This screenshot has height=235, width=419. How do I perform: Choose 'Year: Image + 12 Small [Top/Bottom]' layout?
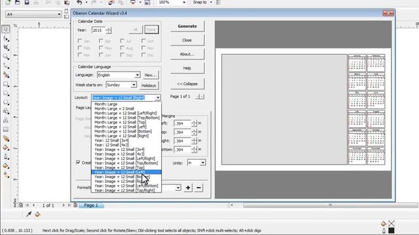pyautogui.click(x=126, y=163)
